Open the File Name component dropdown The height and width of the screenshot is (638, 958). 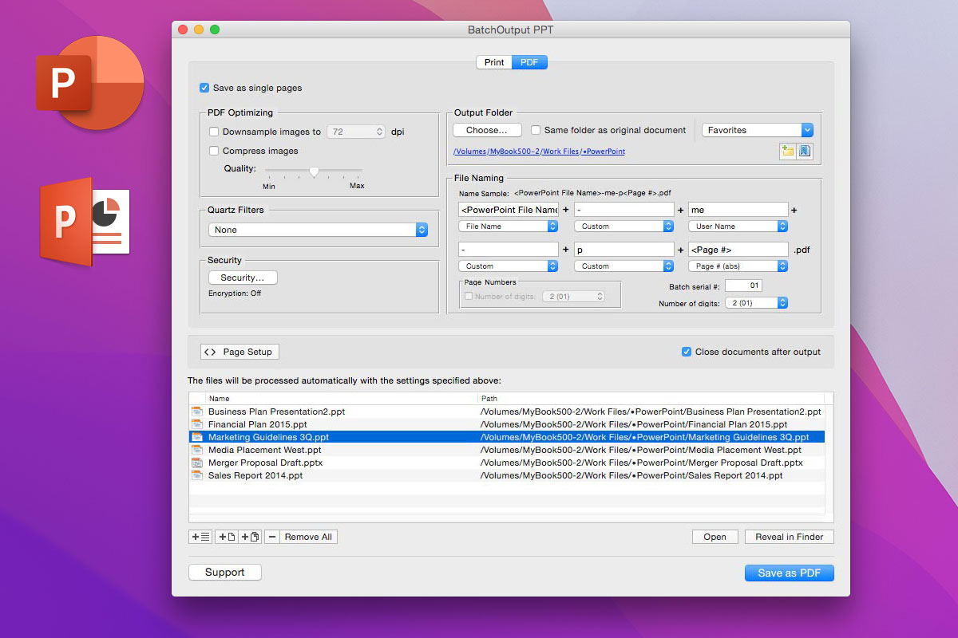coord(509,226)
